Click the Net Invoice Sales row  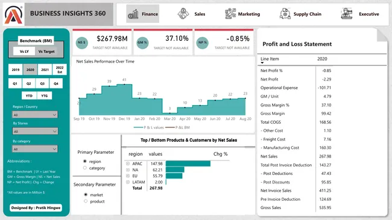(x=296, y=191)
